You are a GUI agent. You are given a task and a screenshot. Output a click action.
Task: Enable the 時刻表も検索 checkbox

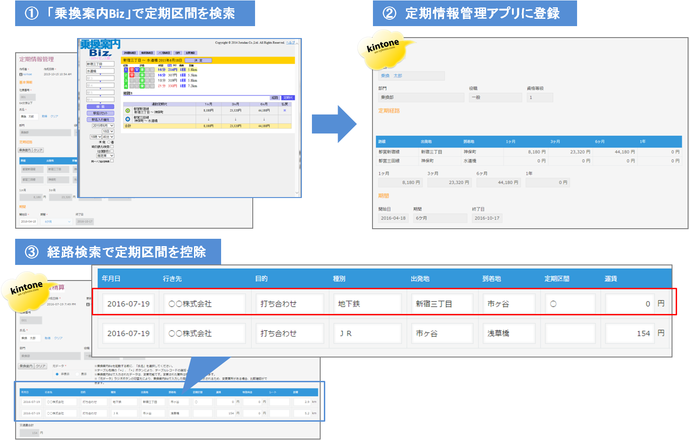tap(112, 147)
